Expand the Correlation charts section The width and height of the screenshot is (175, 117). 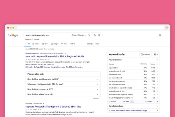tap(157, 106)
